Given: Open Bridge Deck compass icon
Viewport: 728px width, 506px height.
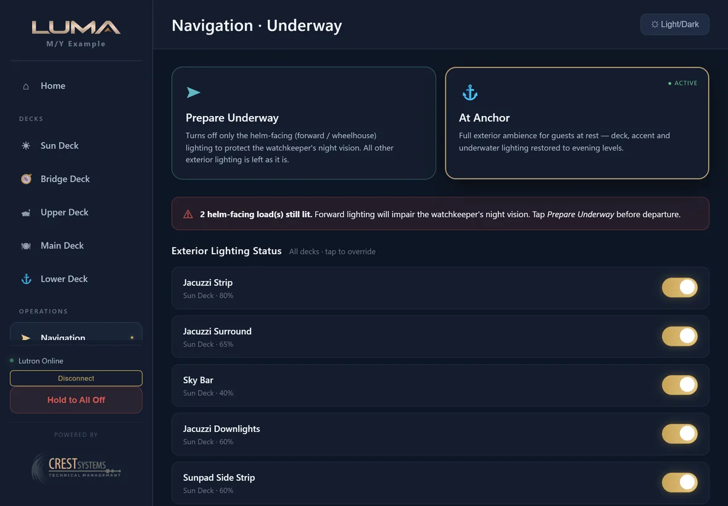Looking at the screenshot, I should [x=26, y=179].
